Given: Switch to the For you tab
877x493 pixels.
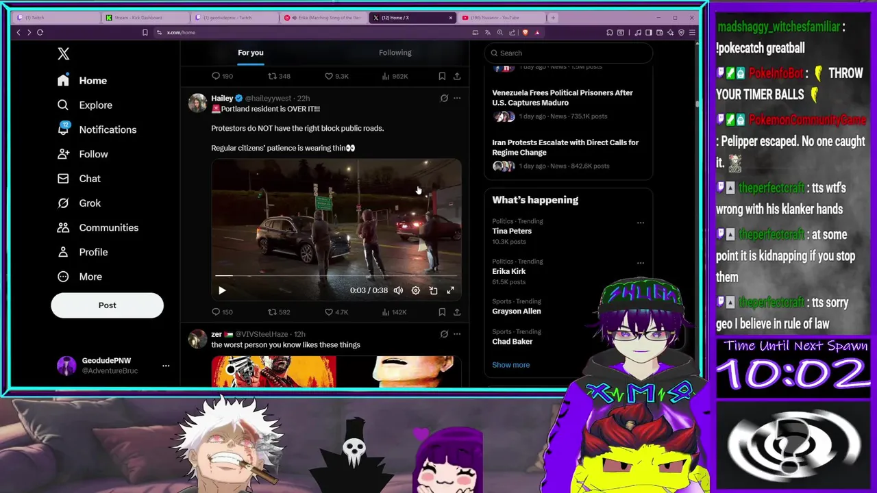Looking at the screenshot, I should (250, 53).
